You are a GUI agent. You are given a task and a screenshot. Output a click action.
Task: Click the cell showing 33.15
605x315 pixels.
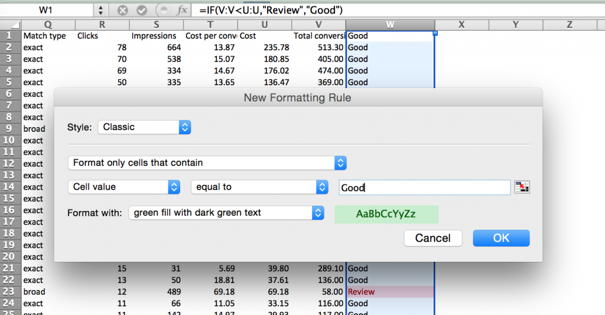[265, 303]
